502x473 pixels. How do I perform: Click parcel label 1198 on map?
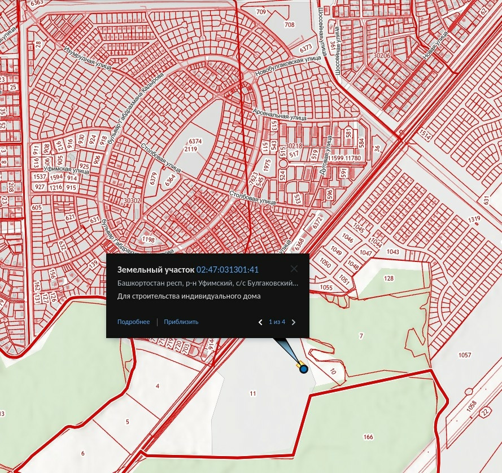(148, 239)
